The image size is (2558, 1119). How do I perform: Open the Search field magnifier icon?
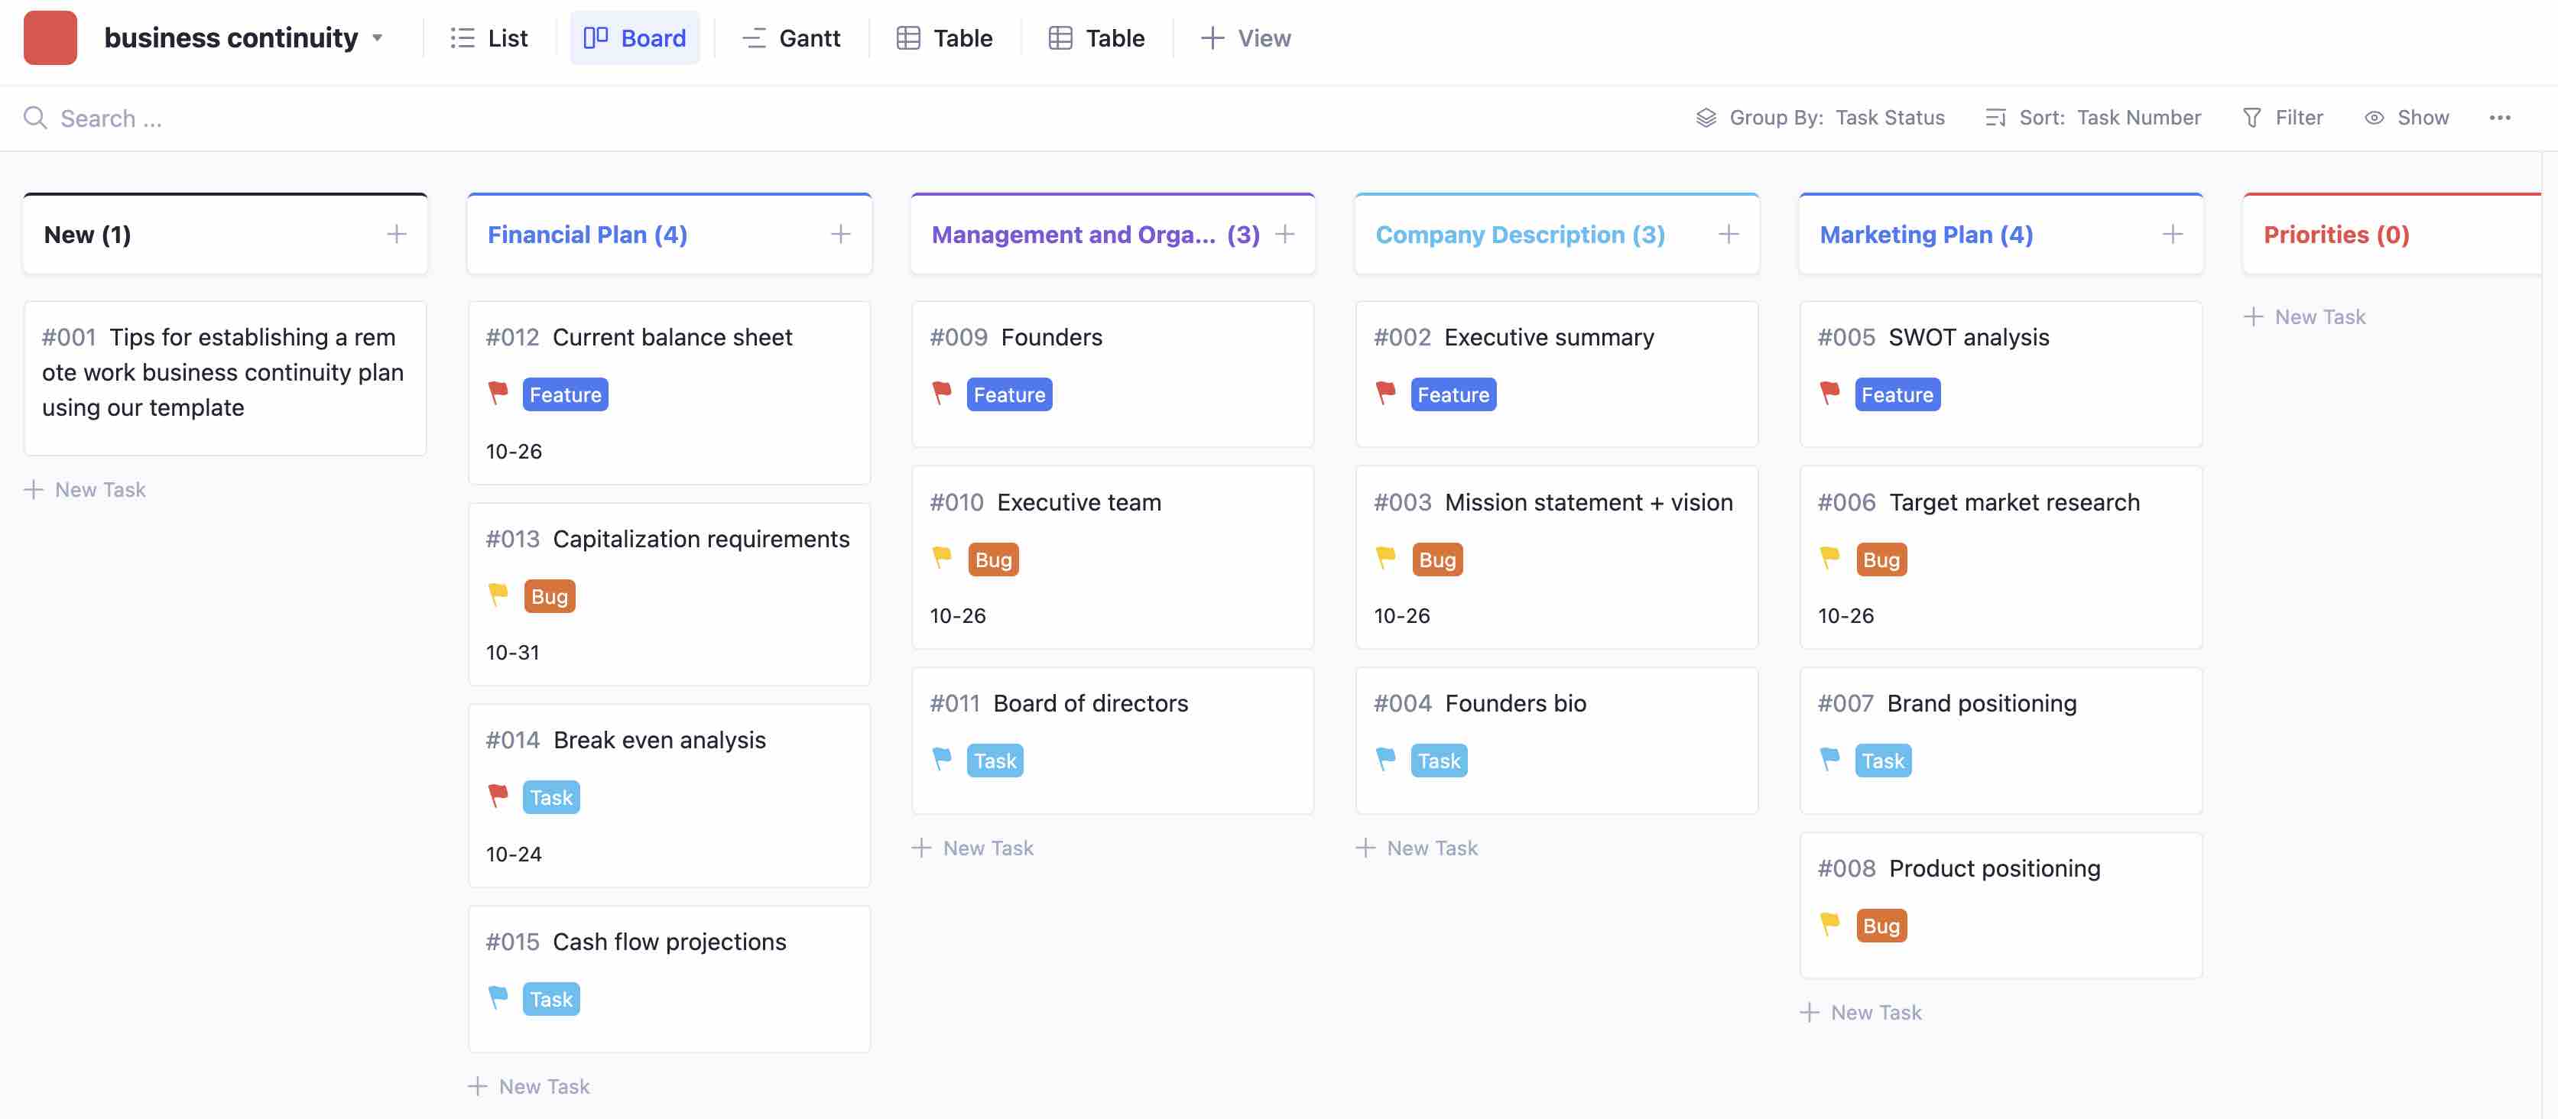[36, 117]
